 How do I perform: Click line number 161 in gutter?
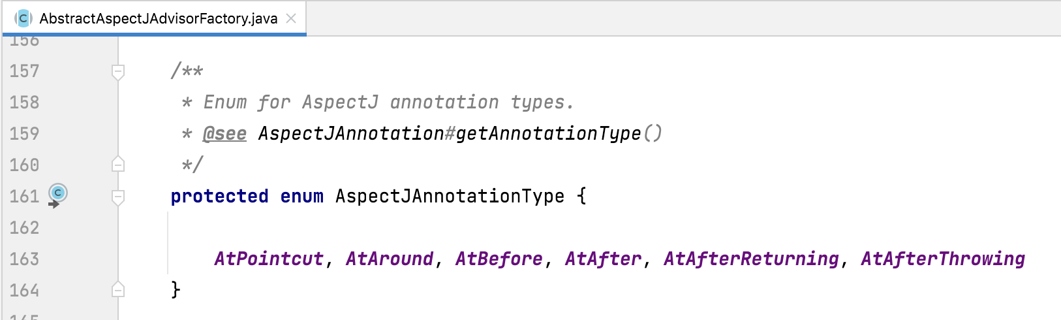[24, 196]
